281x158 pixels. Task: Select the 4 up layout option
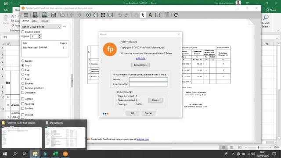(23, 74)
